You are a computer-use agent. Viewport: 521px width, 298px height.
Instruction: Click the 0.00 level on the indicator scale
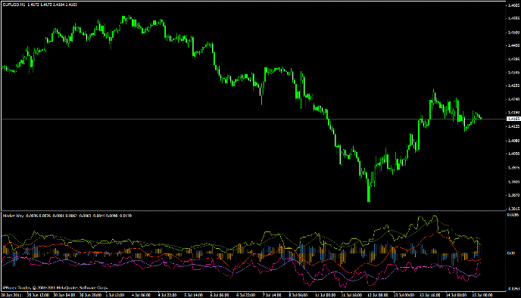pyautogui.click(x=511, y=253)
